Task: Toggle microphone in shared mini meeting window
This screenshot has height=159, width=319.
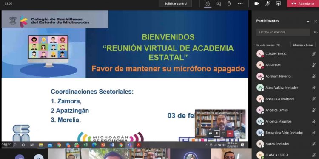Action: point(217,133)
